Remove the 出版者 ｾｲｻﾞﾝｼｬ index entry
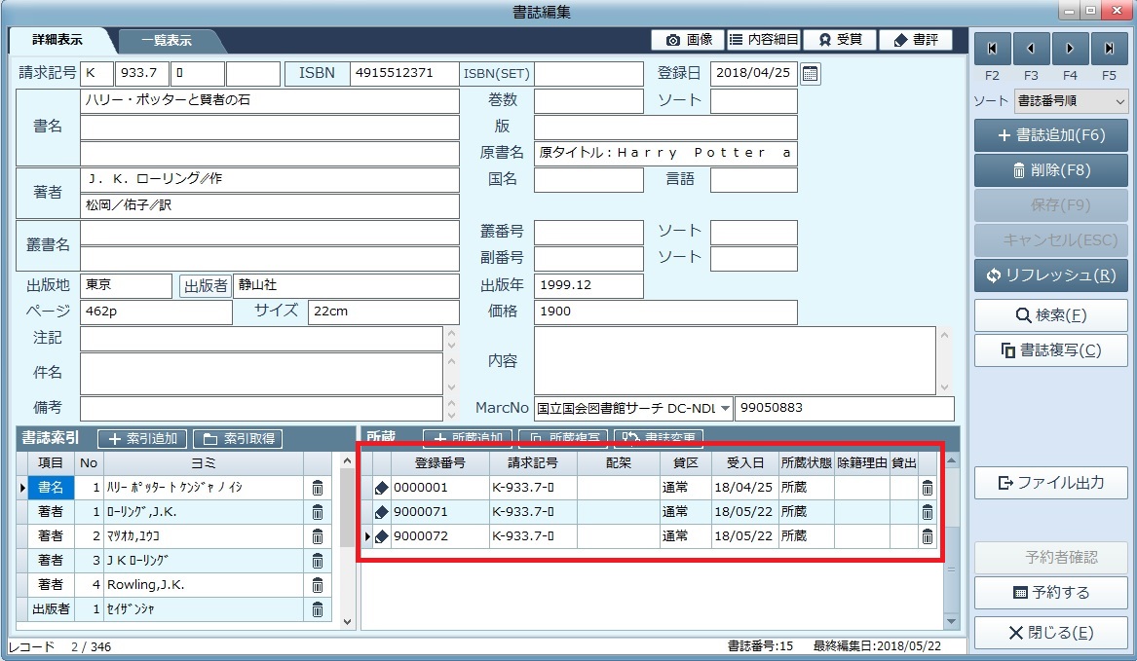 pos(318,609)
